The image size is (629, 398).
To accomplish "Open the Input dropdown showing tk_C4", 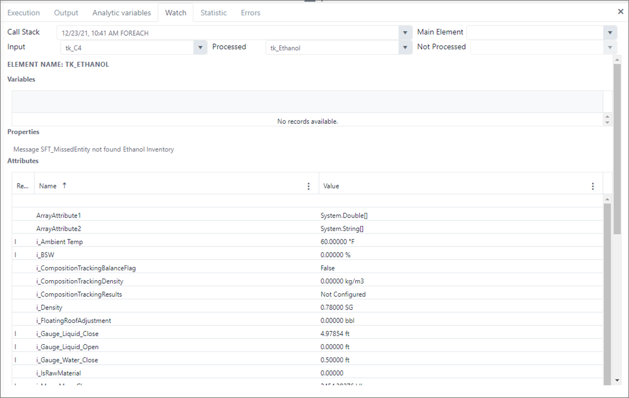I will tap(201, 48).
